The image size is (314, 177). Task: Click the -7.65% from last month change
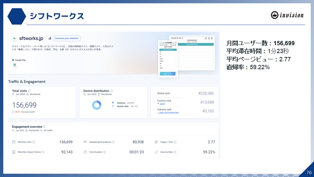[x=23, y=112]
